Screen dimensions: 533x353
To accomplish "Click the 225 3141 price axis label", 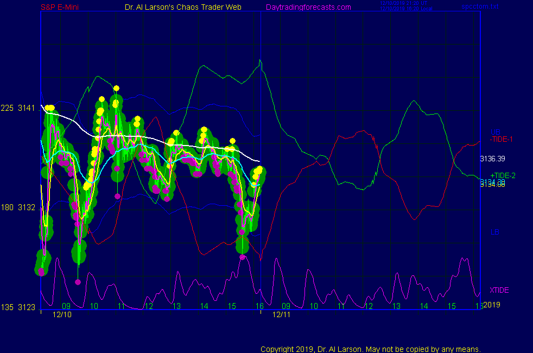I will pos(18,108).
